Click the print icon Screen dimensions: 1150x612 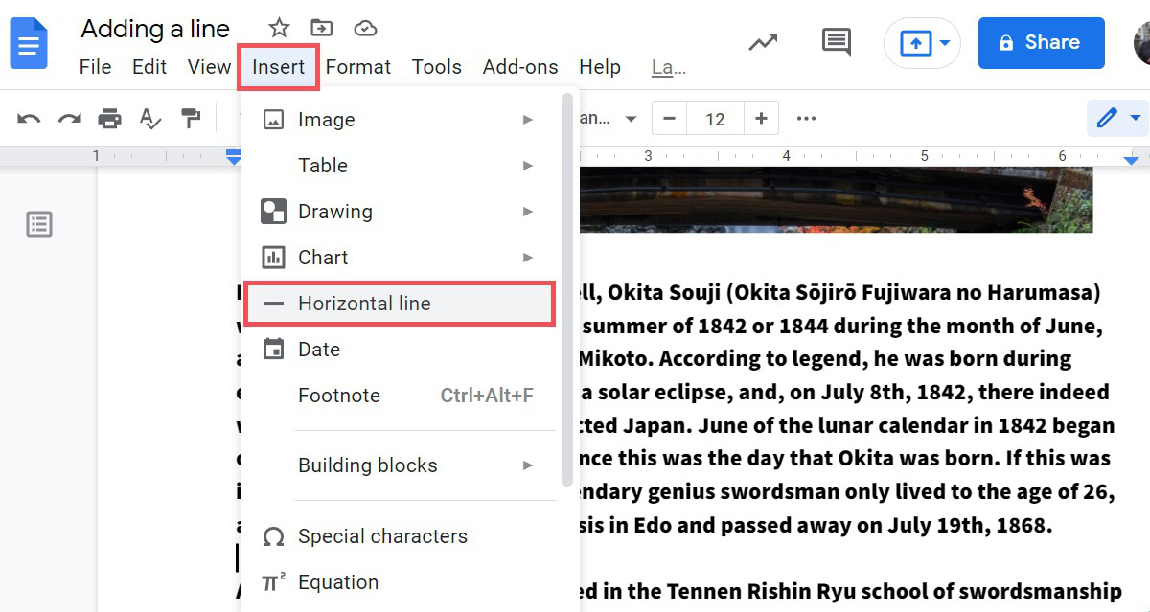click(x=109, y=119)
